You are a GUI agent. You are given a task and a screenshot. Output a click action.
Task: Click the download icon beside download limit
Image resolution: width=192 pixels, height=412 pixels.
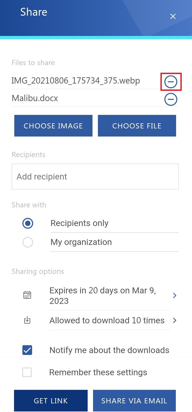[27, 320]
